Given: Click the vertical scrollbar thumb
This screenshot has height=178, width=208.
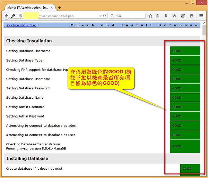Looking at the screenshot, I should pyautogui.click(x=204, y=30).
